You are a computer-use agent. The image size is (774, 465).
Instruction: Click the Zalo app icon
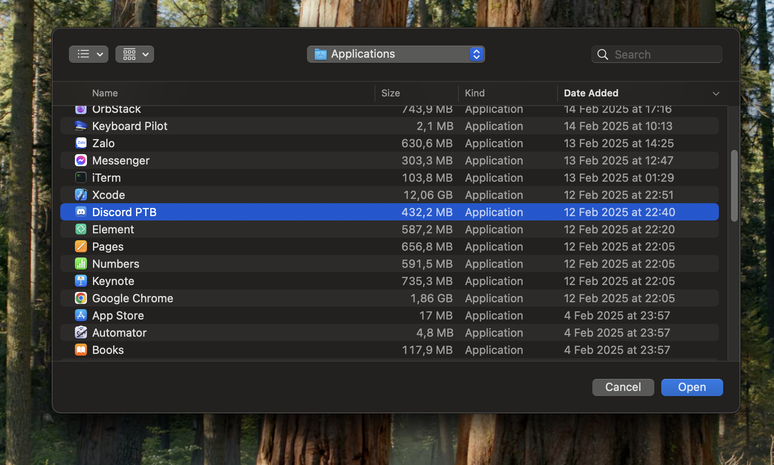click(x=81, y=143)
